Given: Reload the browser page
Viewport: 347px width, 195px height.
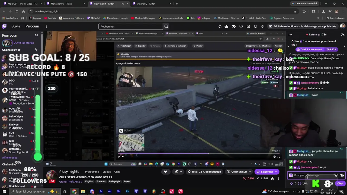Looking at the screenshot, I should tap(17, 11).
